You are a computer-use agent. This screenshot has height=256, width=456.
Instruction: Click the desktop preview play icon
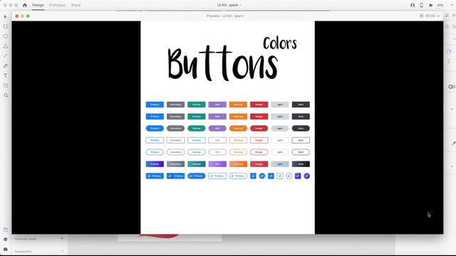tap(431, 5)
